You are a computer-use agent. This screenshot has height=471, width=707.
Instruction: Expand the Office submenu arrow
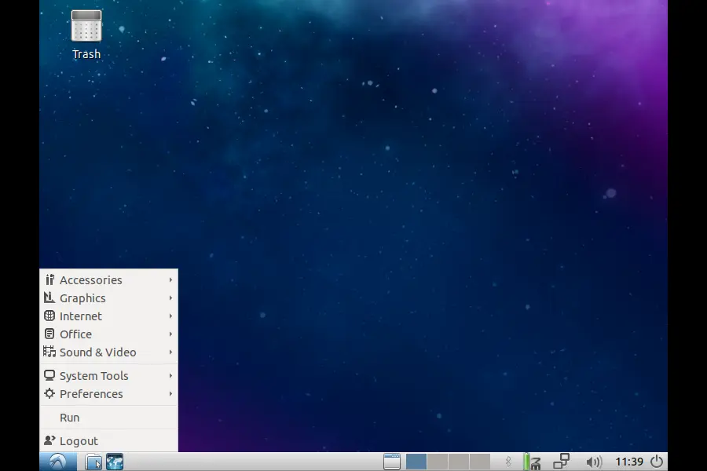click(x=171, y=334)
